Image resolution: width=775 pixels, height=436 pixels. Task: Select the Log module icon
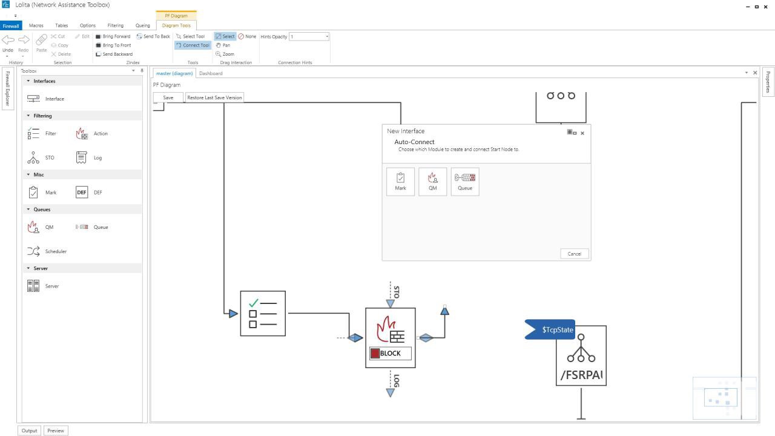[82, 157]
